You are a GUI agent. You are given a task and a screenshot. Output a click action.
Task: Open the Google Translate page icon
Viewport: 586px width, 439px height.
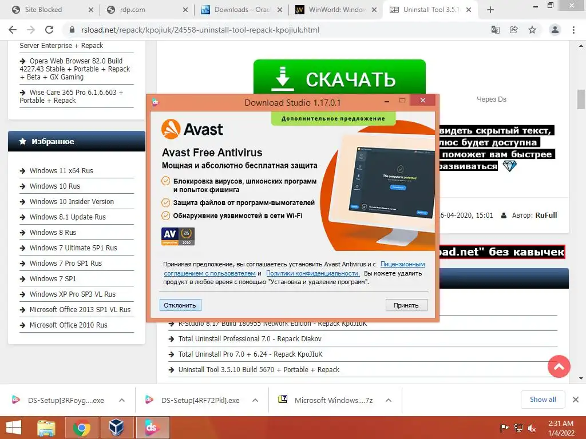[495, 30]
